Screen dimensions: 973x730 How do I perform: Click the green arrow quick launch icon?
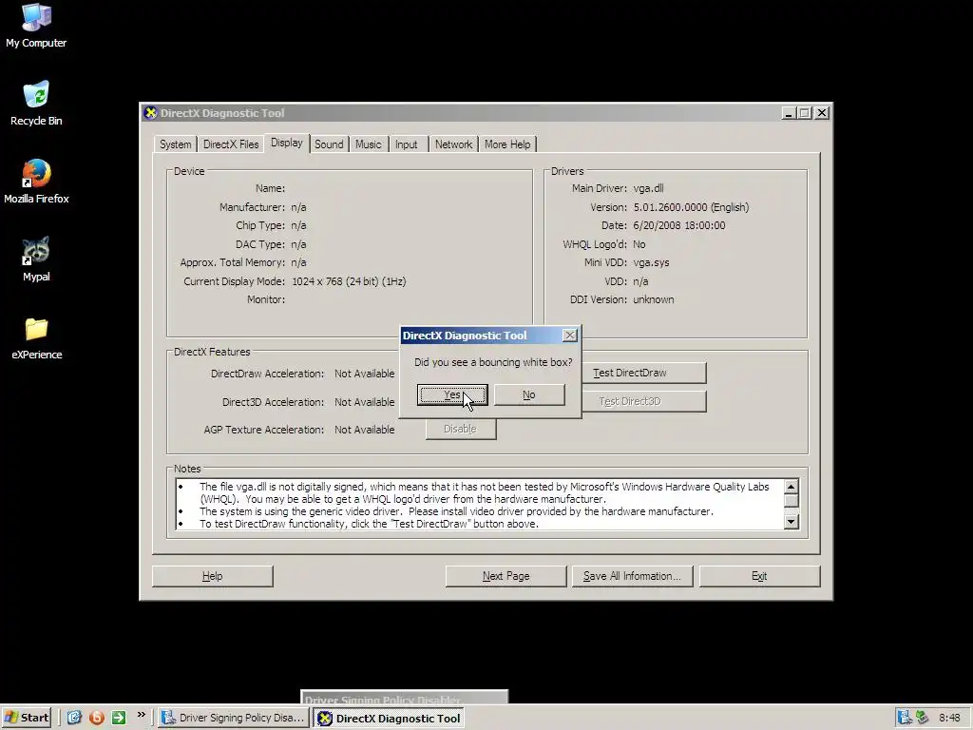(119, 718)
